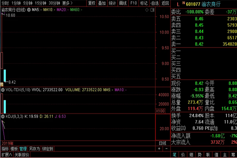Click the L flag beside the stock code

[178, 4]
